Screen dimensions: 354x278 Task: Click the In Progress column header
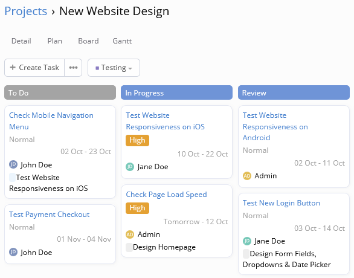point(176,92)
